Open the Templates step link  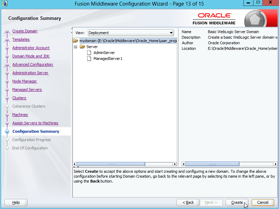pyautogui.click(x=21, y=39)
